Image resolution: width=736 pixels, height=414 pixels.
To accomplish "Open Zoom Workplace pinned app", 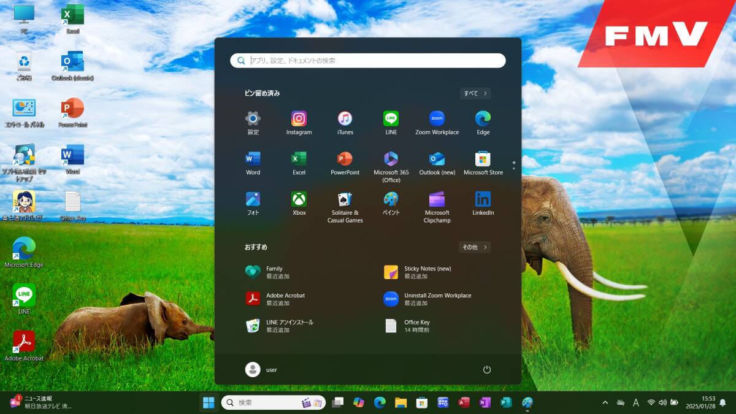I will coord(437,123).
